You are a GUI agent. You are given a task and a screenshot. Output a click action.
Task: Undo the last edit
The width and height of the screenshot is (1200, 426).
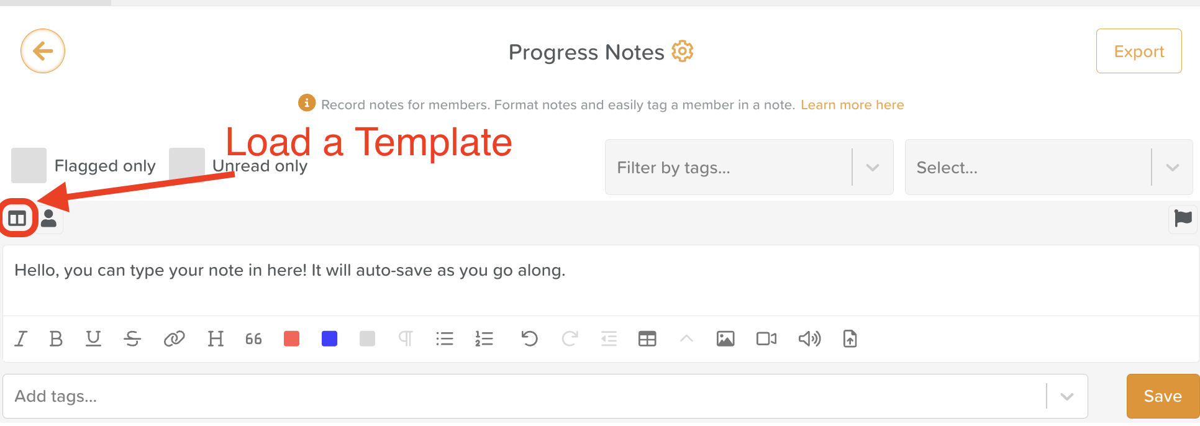[529, 339]
